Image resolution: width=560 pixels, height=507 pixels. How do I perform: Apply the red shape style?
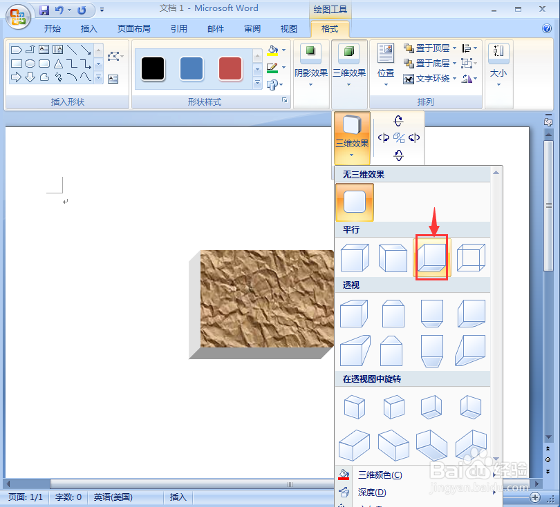click(230, 68)
